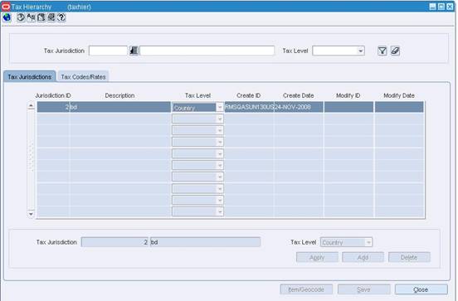Click the question mark help icon
The image size is (458, 301).
[x=61, y=17]
